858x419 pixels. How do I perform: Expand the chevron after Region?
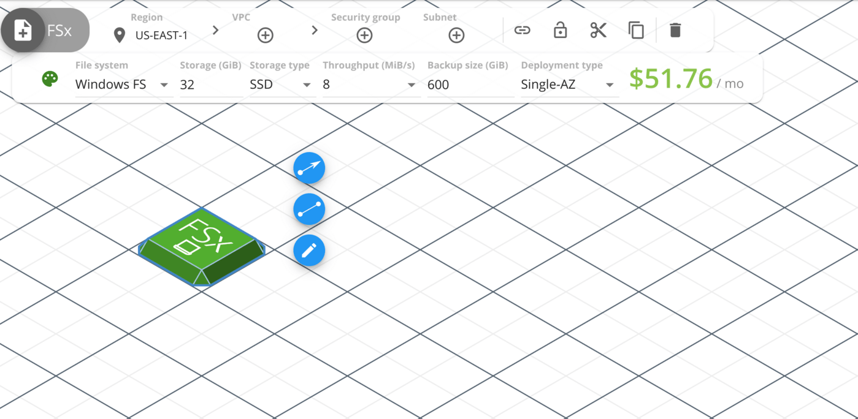(215, 30)
